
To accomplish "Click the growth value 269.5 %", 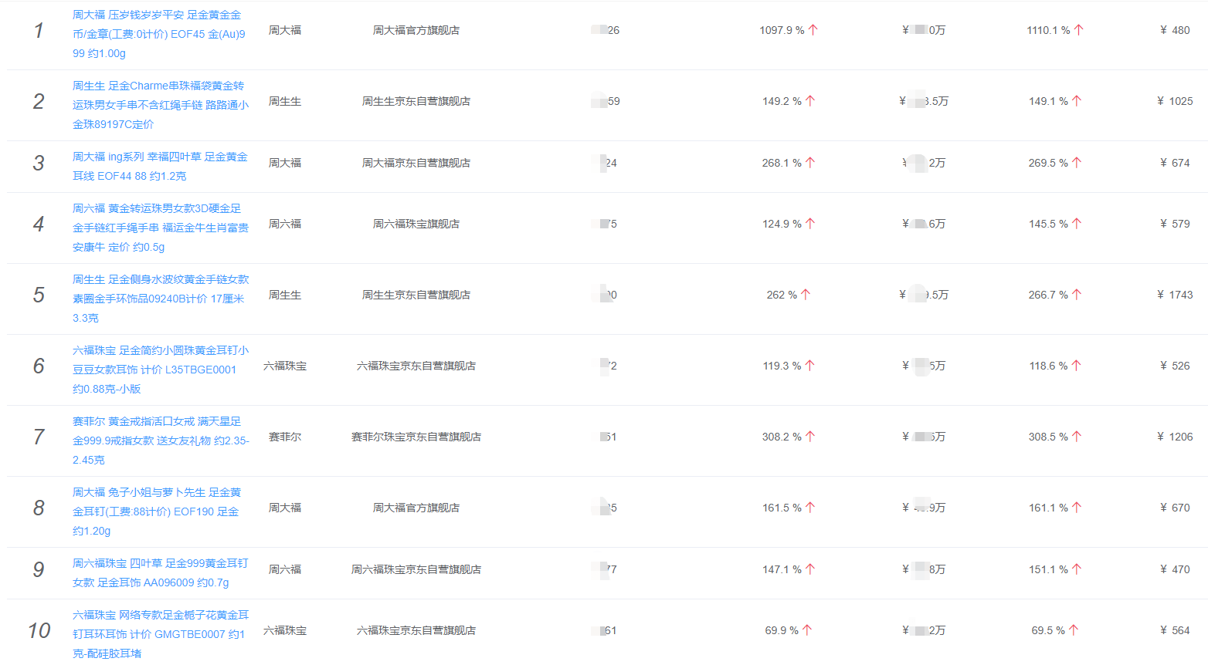I will click(1048, 163).
